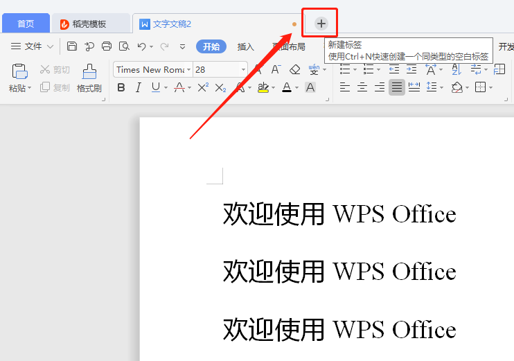Toggle superscript X²
The height and width of the screenshot is (361, 514).
[x=203, y=87]
